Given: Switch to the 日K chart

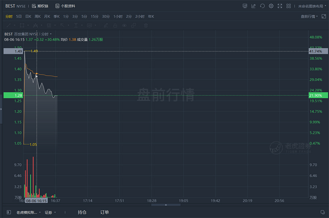Looking at the screenshot, I should coord(28,16).
